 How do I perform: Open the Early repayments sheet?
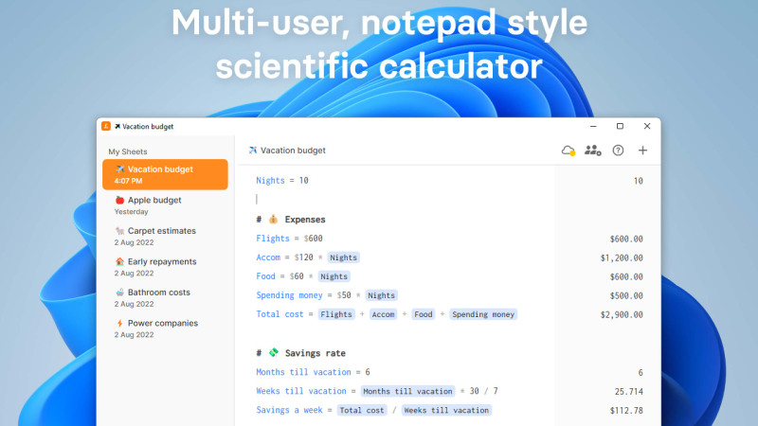pyautogui.click(x=165, y=267)
